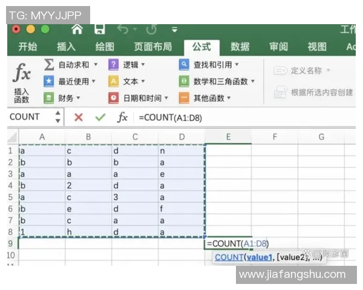The image size is (363, 290).
Task: Click value1 argument in formula tooltip
Action: (x=260, y=257)
